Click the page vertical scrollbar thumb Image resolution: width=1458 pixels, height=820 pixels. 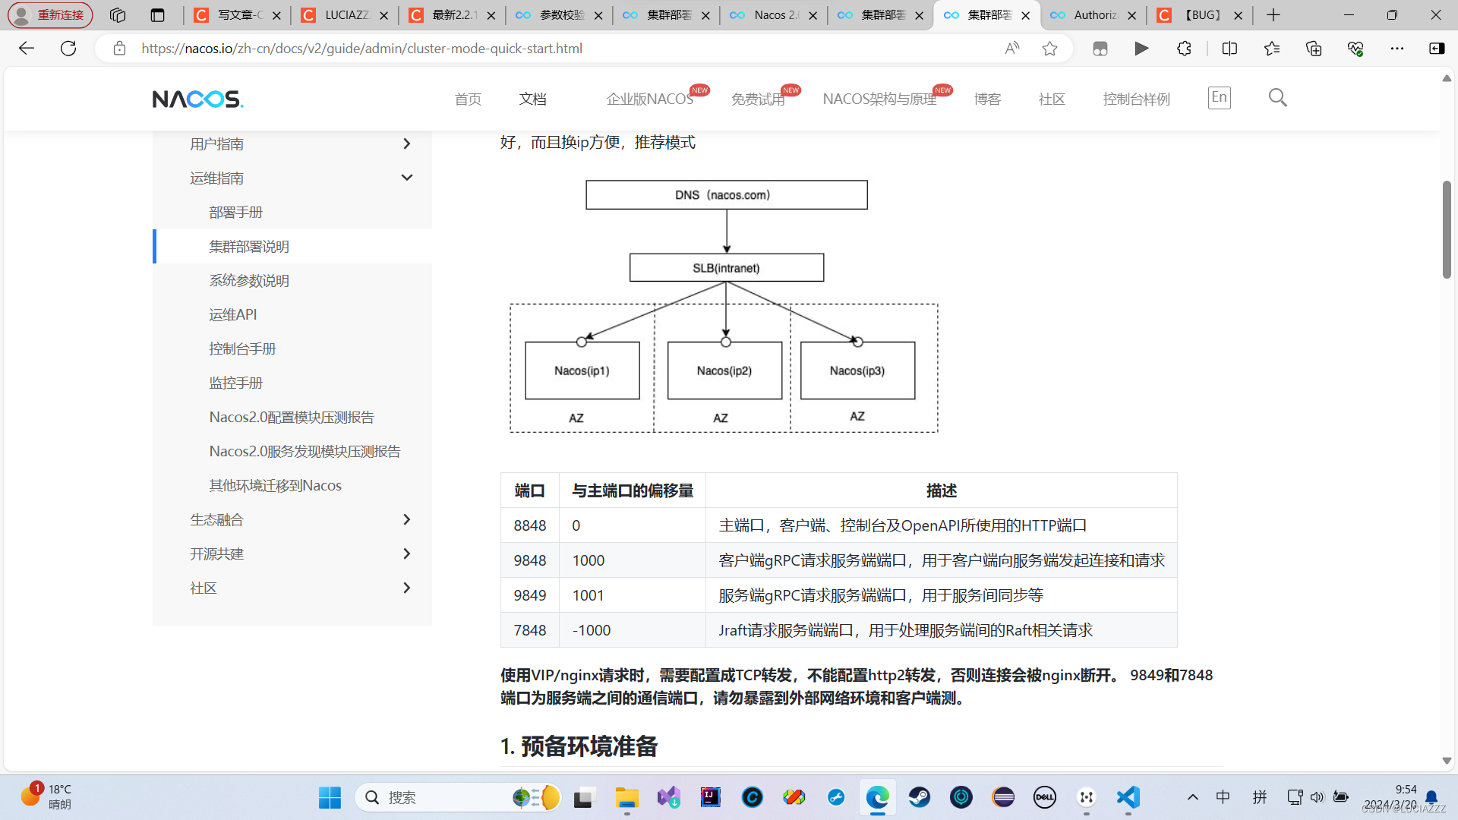click(x=1447, y=229)
